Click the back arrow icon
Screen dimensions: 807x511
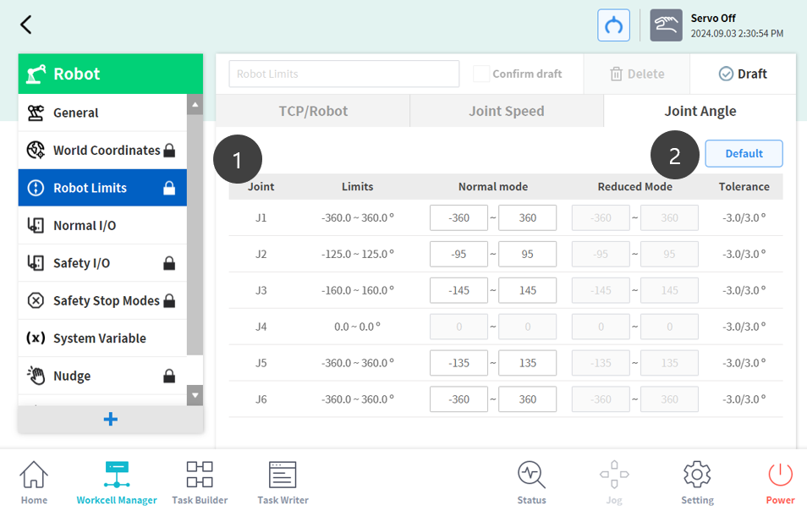click(26, 25)
